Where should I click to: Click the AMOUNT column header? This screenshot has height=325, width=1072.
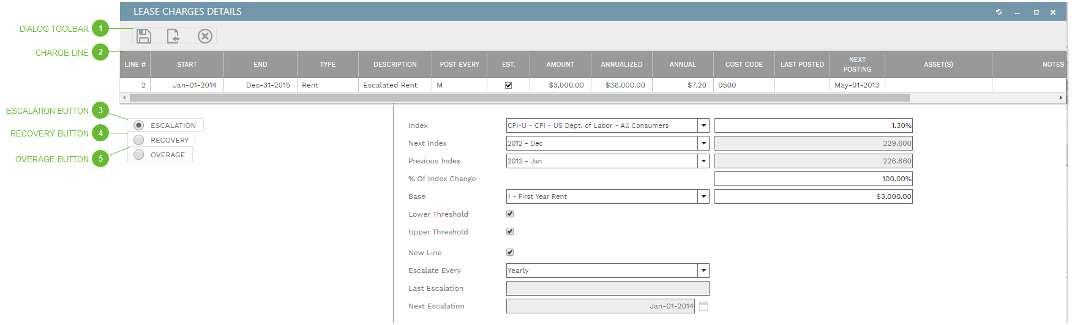pyautogui.click(x=560, y=64)
